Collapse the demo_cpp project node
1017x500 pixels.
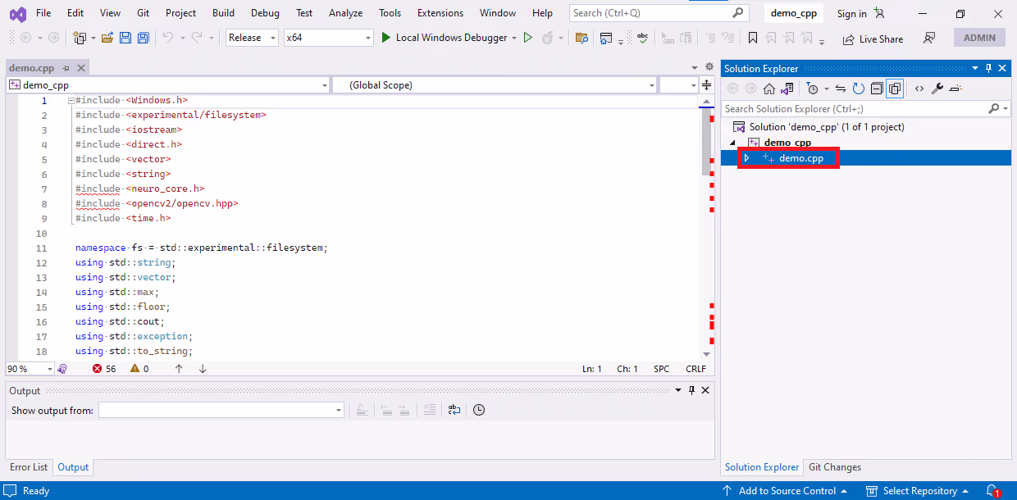pos(733,143)
